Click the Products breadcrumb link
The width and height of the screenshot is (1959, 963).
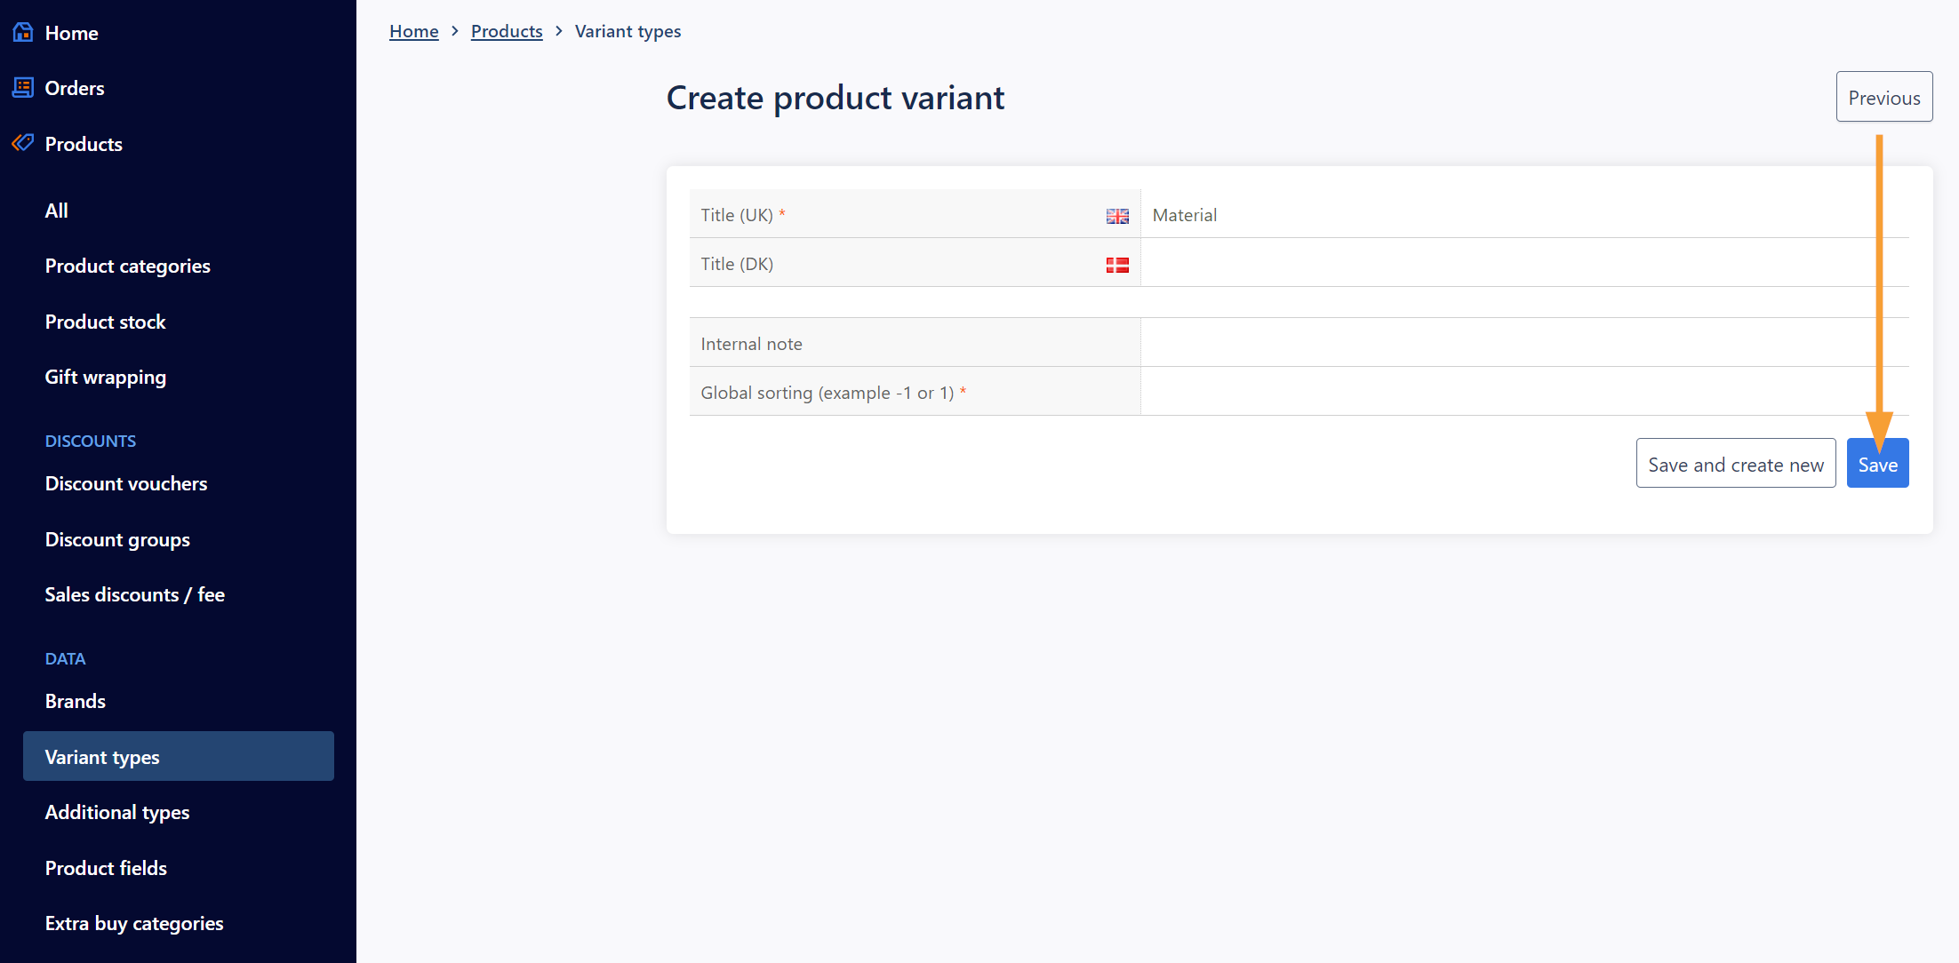(506, 30)
